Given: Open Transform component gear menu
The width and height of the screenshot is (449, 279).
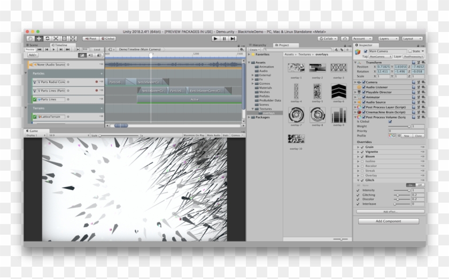Looking at the screenshot, I should 423,62.
